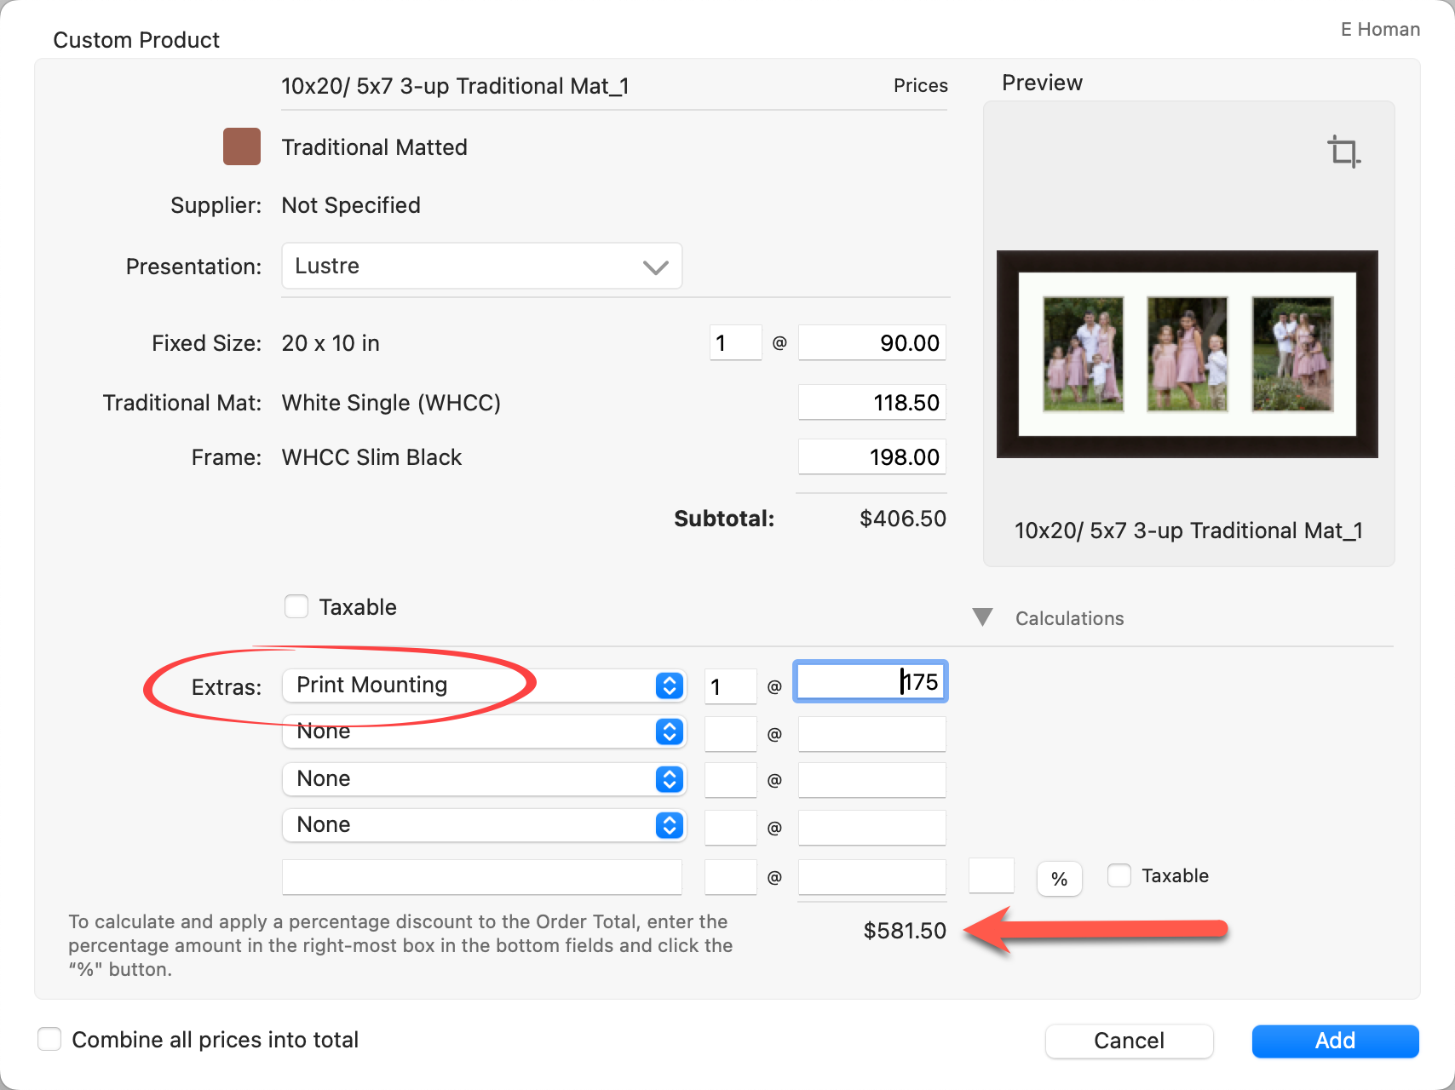This screenshot has height=1090, width=1455.
Task: Click the % discount button
Action: click(x=1059, y=879)
